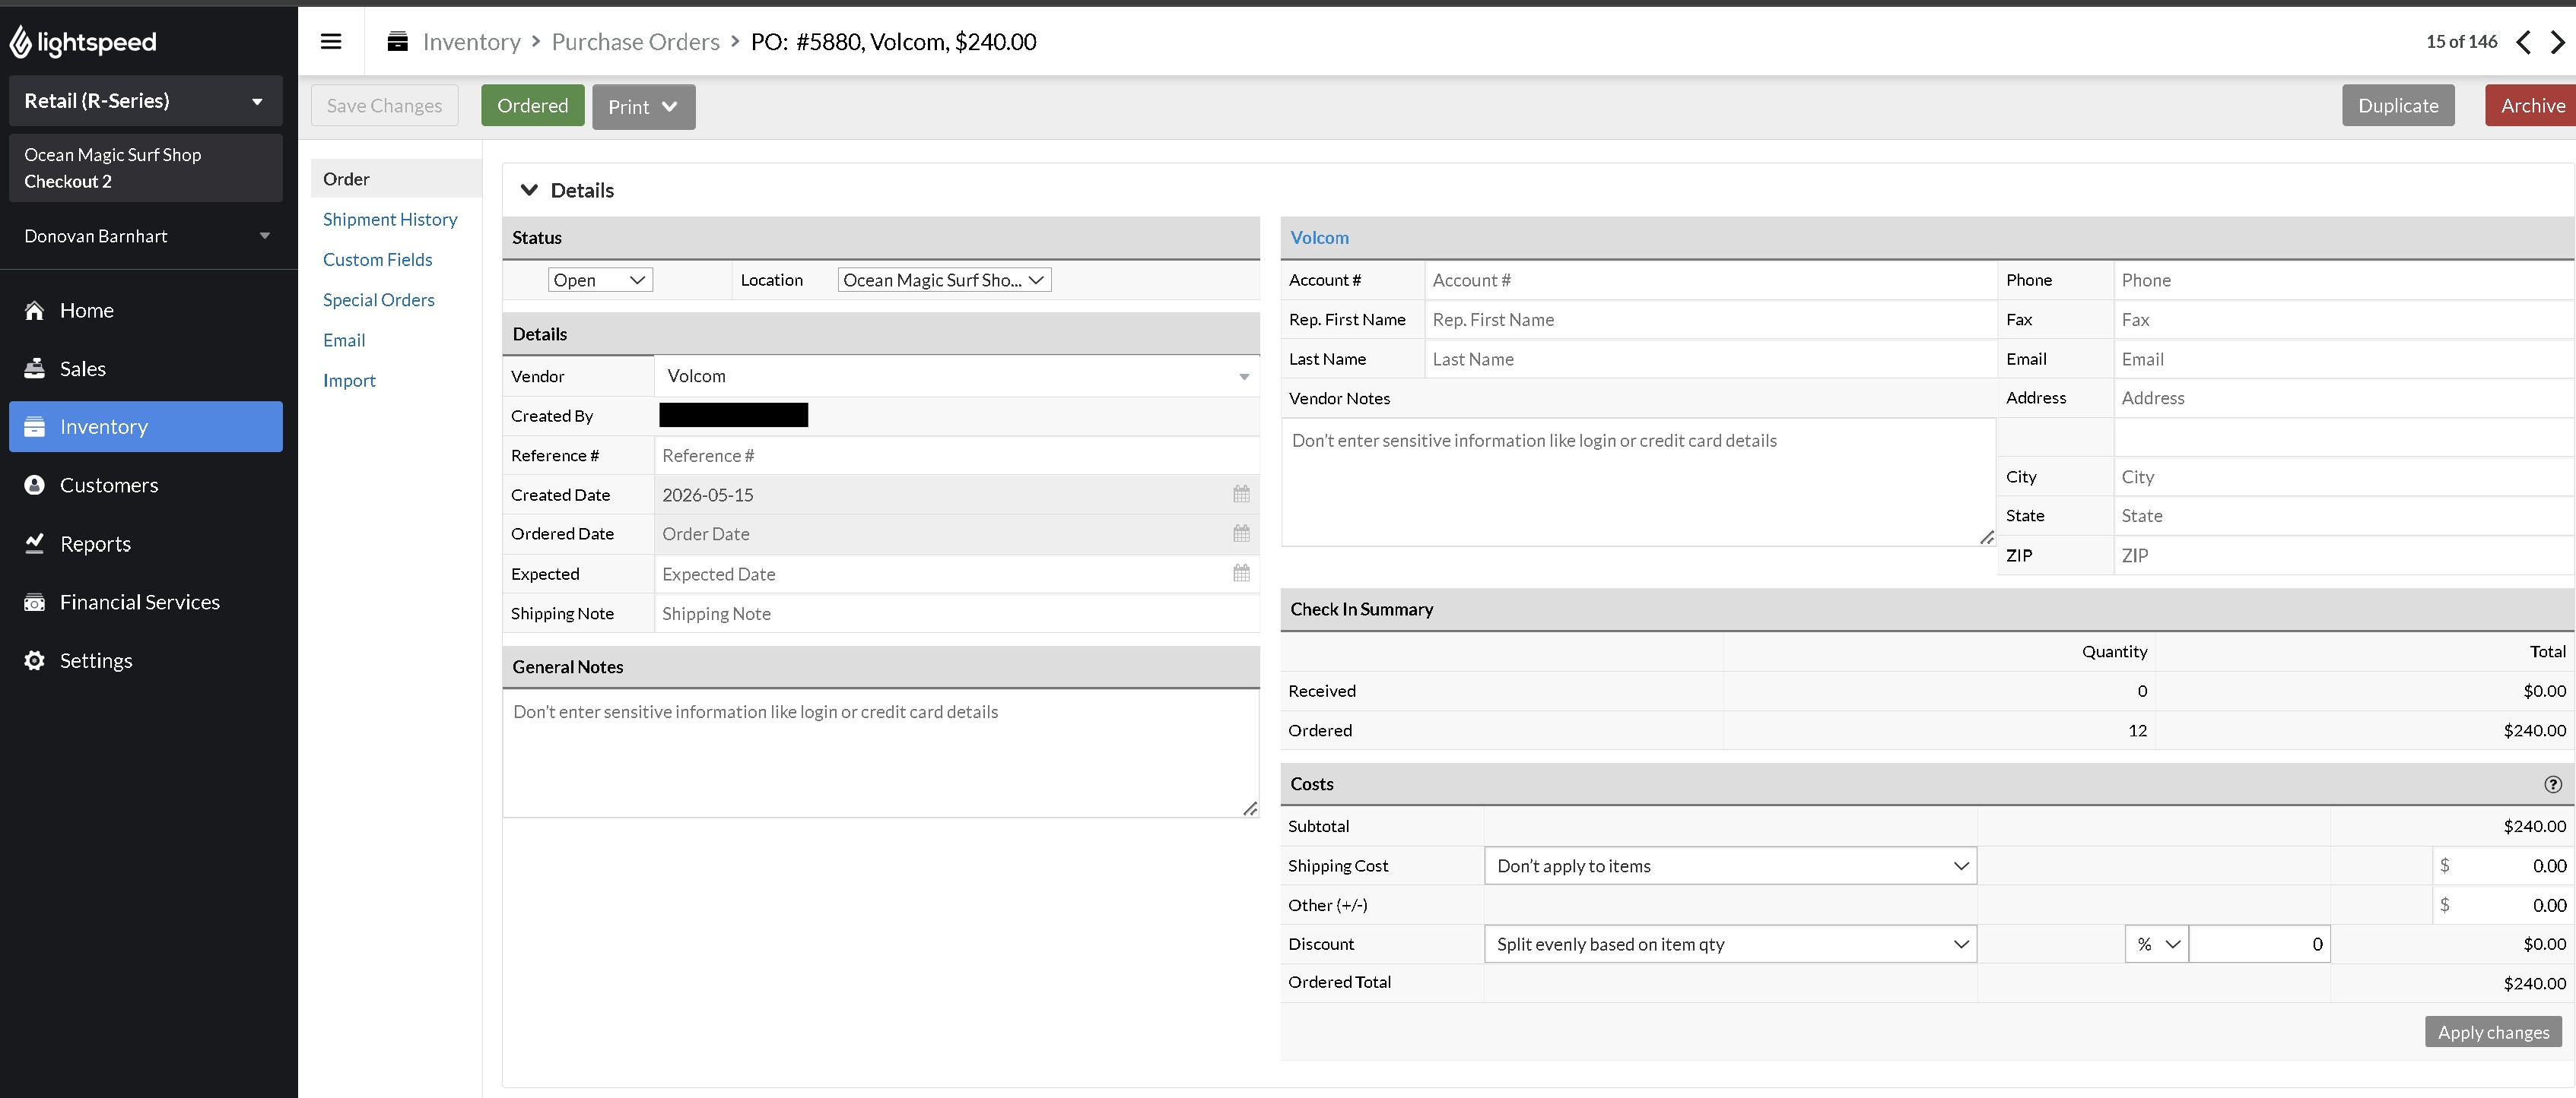Click the Other (+/-) amount field
This screenshot has height=1098, width=2576.
pyautogui.click(x=2502, y=905)
